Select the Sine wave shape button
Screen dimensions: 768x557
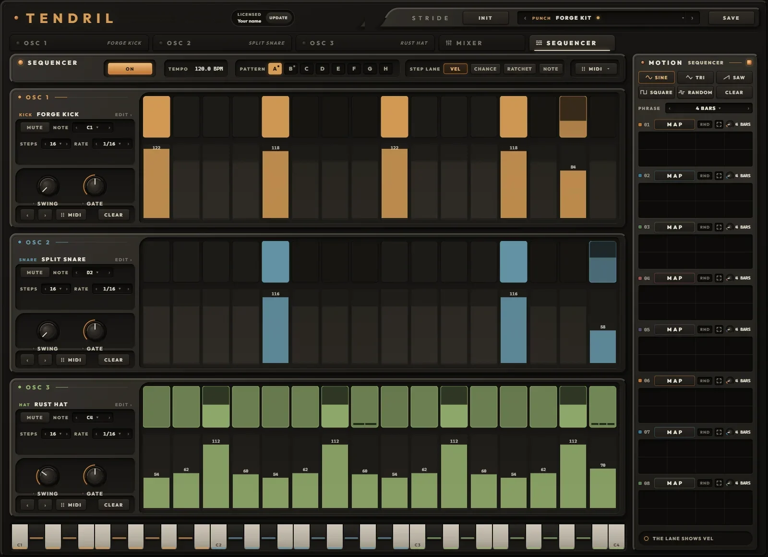[x=656, y=77]
